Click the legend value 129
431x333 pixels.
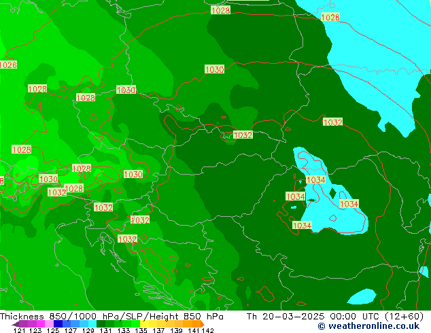pyautogui.click(x=88, y=330)
